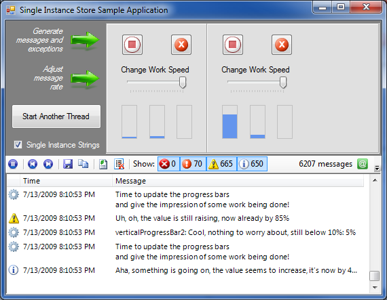This screenshot has height=300, width=387.
Task: Click the green @ icon beside message count
Action: 363,164
